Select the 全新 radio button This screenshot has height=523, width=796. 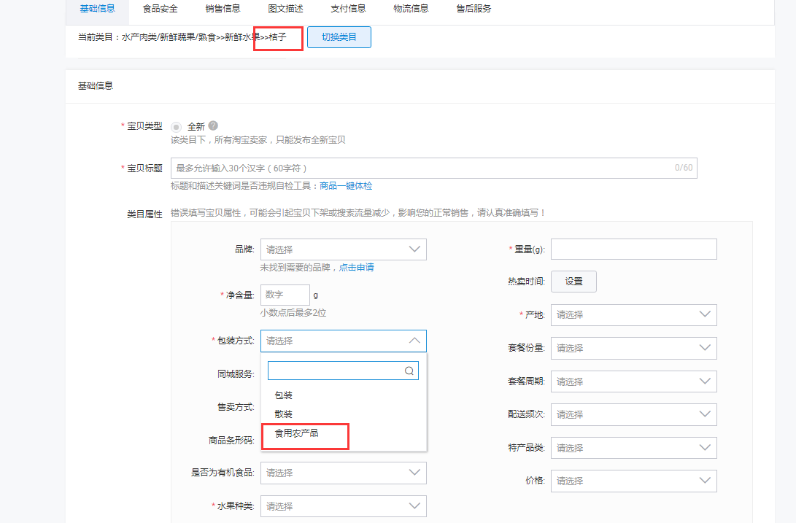(x=176, y=126)
